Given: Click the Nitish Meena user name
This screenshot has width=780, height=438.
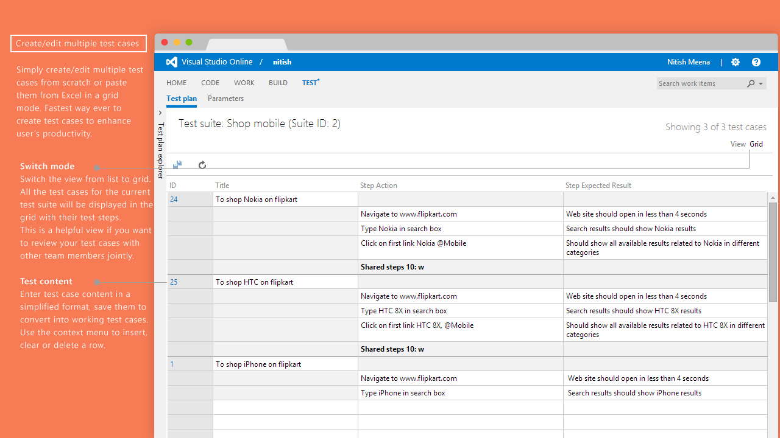Looking at the screenshot, I should [x=689, y=62].
